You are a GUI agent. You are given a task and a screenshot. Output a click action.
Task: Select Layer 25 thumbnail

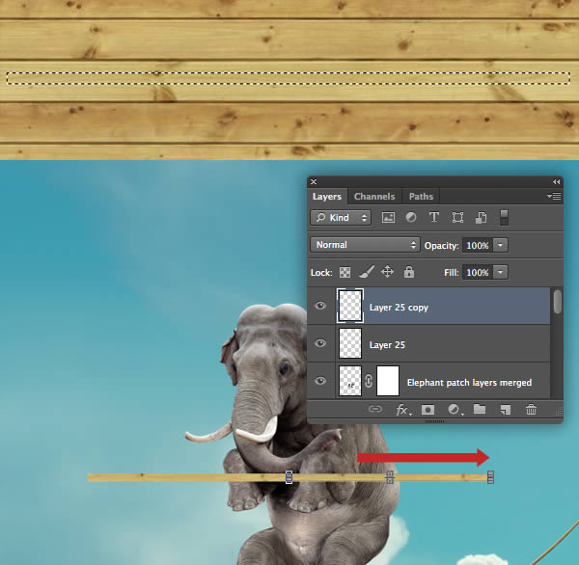point(350,343)
